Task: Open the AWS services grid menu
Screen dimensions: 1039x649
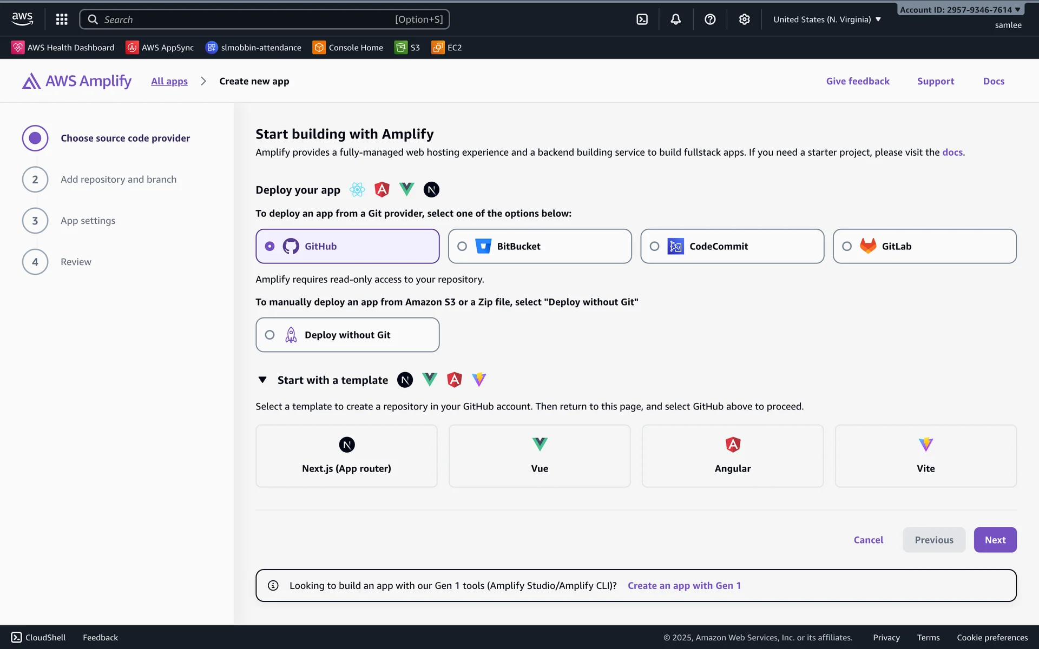Action: (x=62, y=19)
